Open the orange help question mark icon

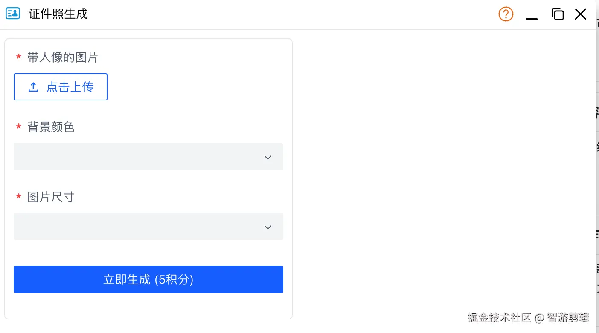(506, 14)
